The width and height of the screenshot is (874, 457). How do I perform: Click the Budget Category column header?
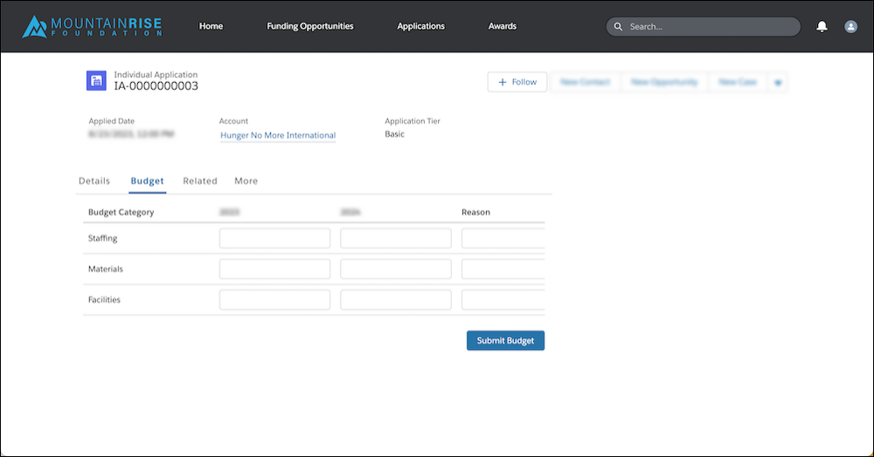(x=121, y=212)
